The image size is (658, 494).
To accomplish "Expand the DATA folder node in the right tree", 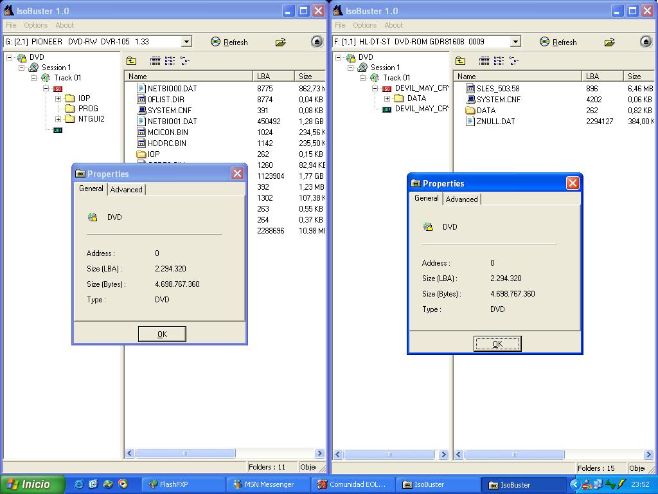I will point(387,98).
